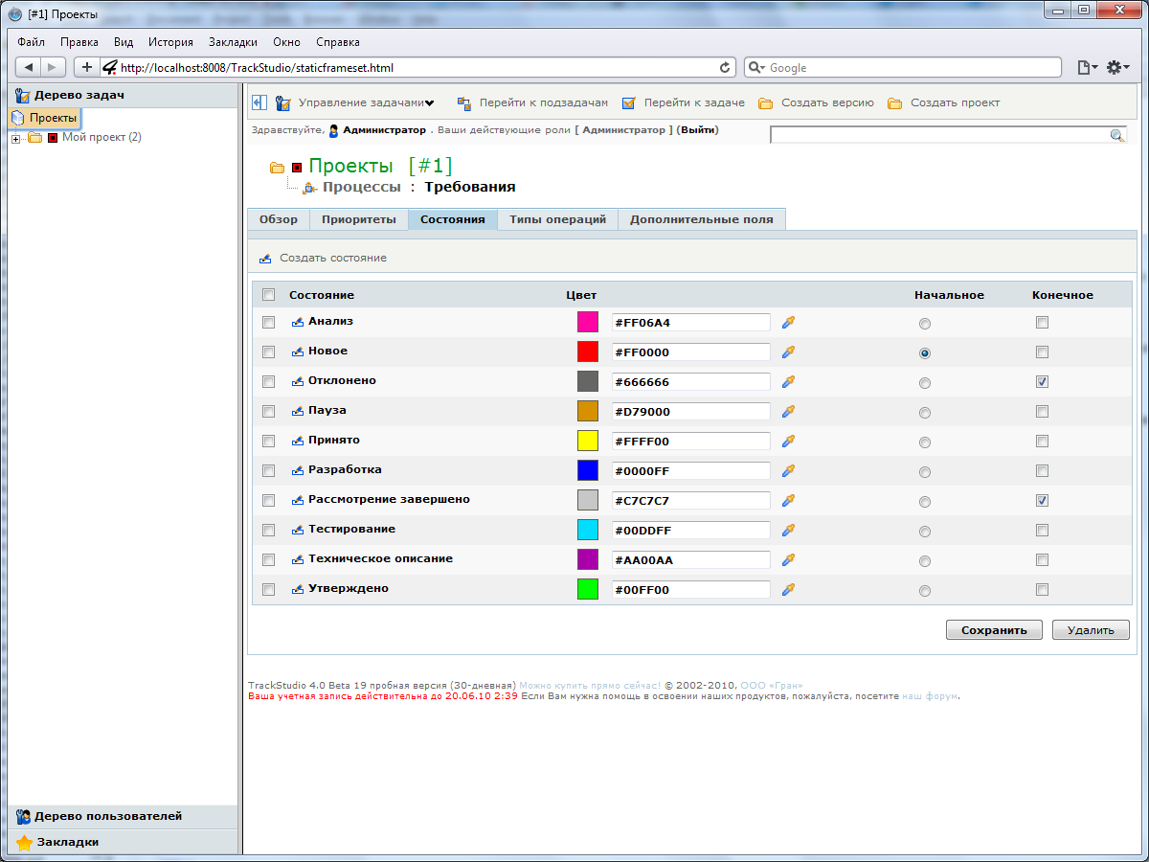Open color picker icon for Пауза
Screen dimensions: 1149x862
coord(788,412)
